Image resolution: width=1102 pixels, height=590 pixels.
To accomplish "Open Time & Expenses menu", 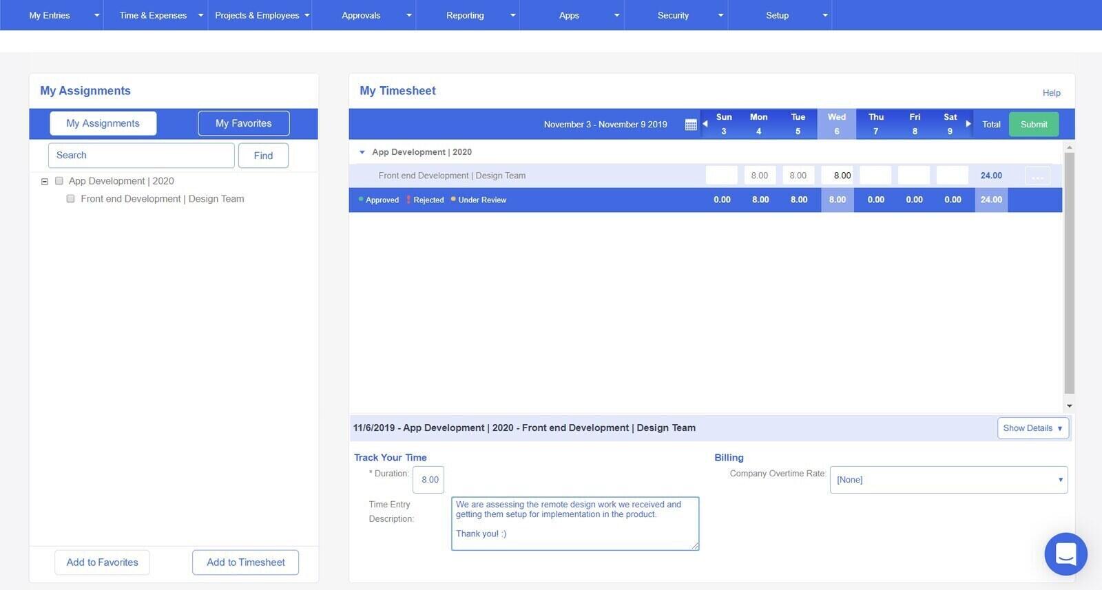I will [x=156, y=15].
